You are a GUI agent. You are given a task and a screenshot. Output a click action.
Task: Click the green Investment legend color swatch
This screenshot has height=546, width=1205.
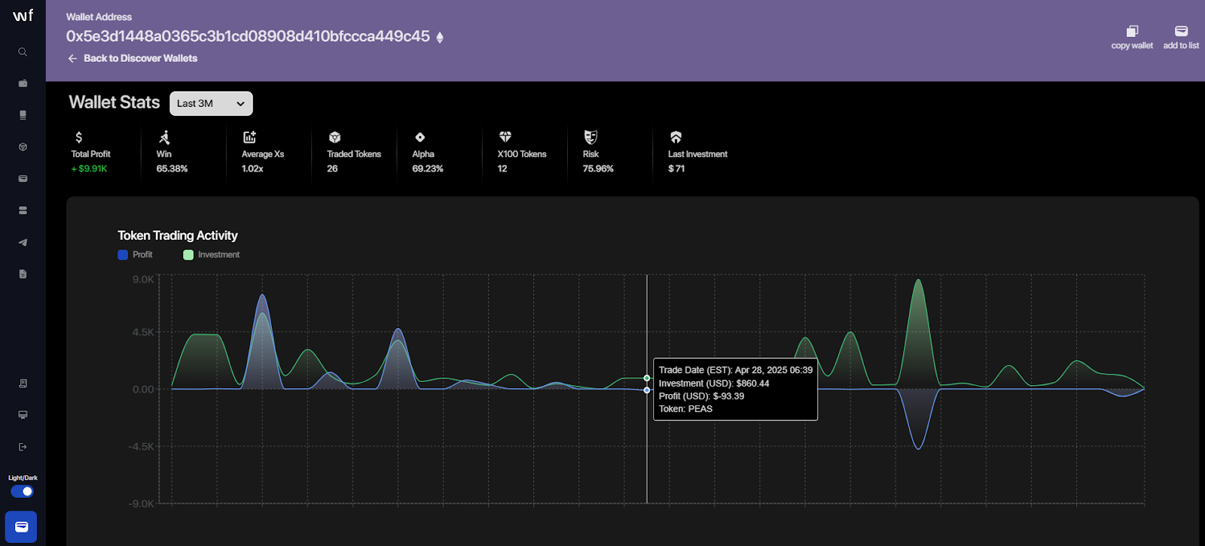click(x=188, y=255)
